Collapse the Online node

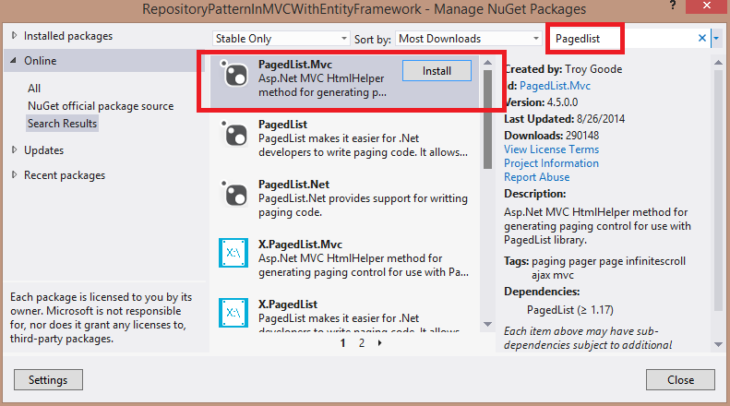[14, 60]
